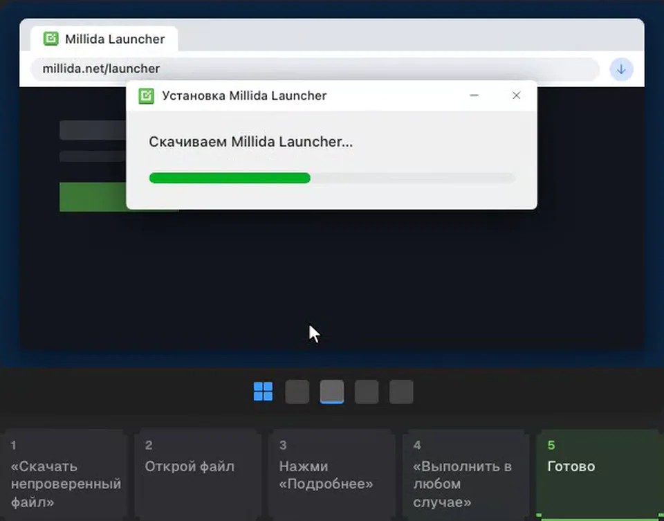The image size is (664, 521).
Task: Go to step 1 «Скачать непроверенный файл»
Action: [x=64, y=475]
